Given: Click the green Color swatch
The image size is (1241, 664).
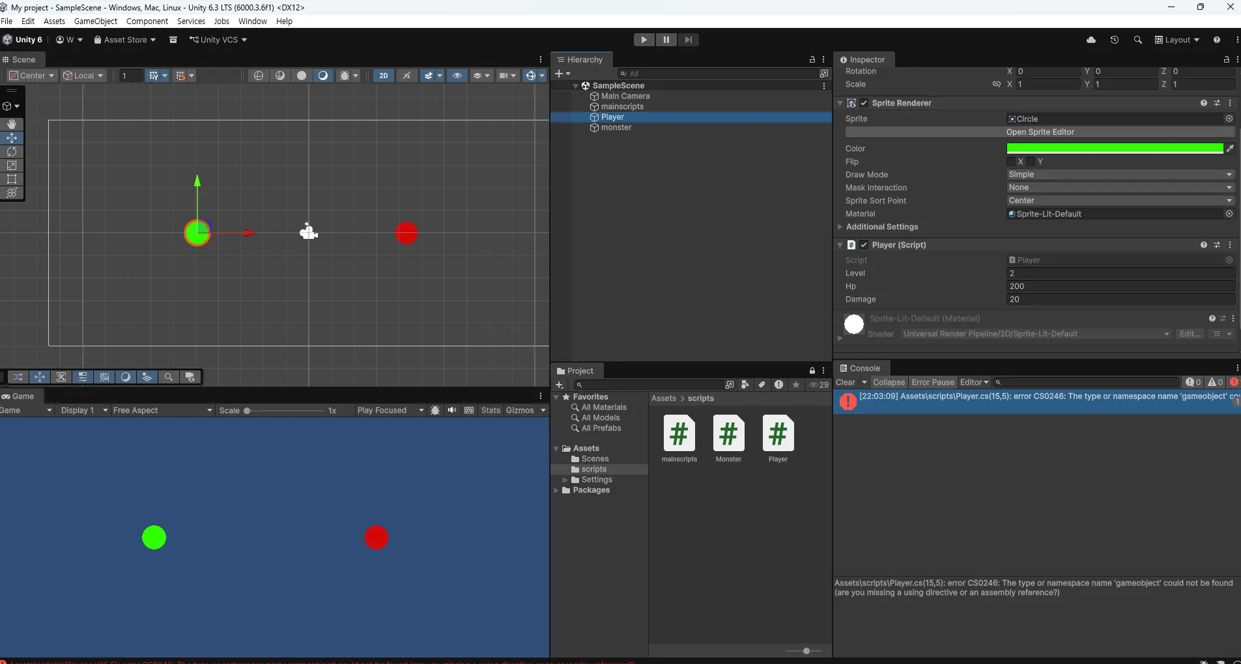Looking at the screenshot, I should click(1115, 148).
